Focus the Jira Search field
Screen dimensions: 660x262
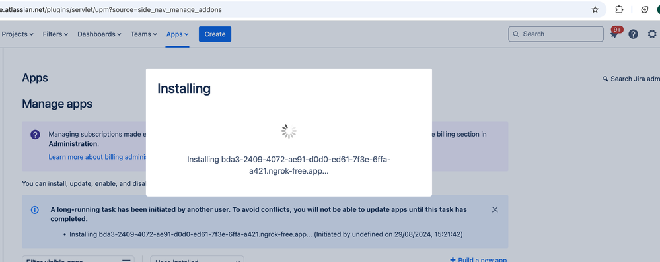pos(556,34)
